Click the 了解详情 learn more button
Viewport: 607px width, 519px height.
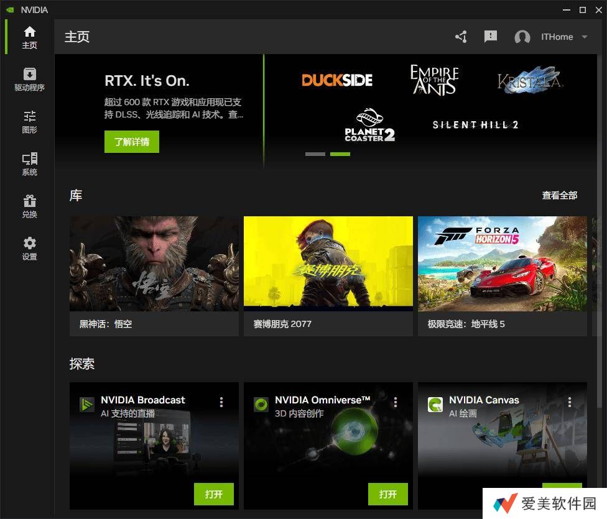[x=132, y=142]
